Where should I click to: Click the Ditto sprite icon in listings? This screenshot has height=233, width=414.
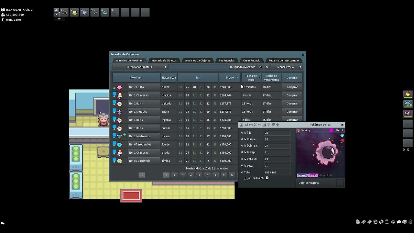(x=119, y=87)
